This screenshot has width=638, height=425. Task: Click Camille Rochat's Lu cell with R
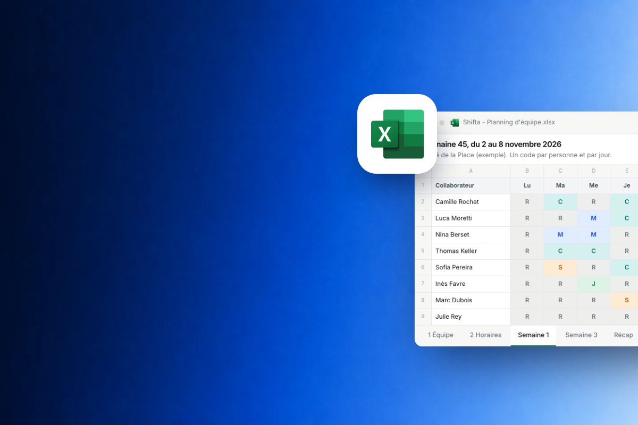pyautogui.click(x=527, y=202)
